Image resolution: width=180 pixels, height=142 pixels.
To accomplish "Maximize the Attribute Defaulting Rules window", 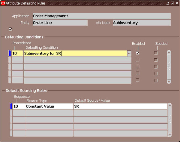I will (x=172, y=3).
